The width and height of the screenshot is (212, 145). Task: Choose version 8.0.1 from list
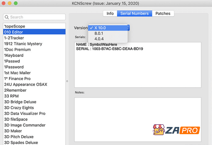pos(99,33)
